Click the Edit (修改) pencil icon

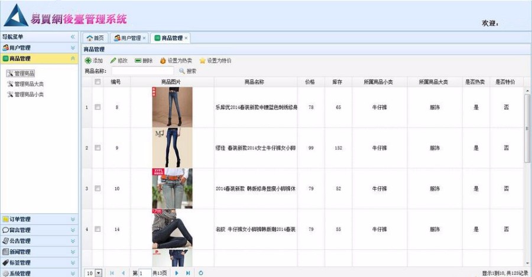[113, 61]
